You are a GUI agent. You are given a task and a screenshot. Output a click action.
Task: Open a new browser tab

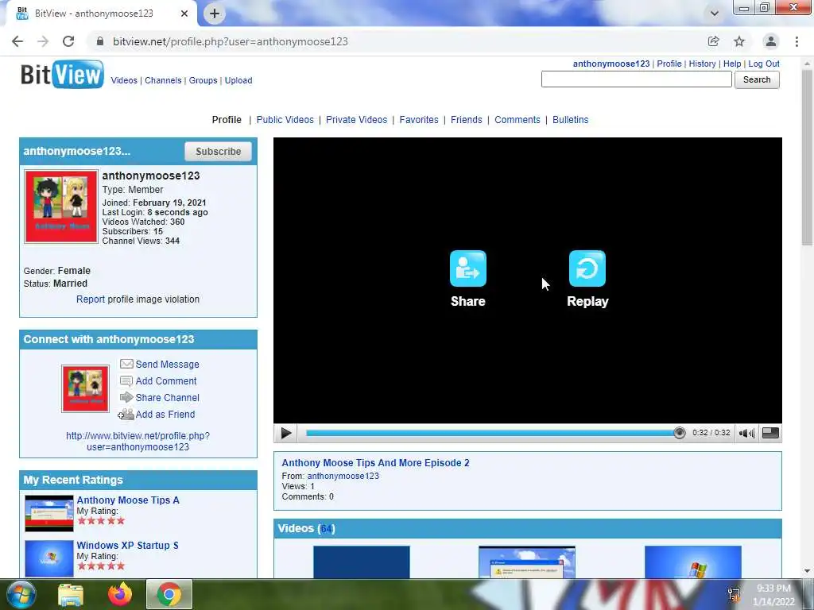215,14
